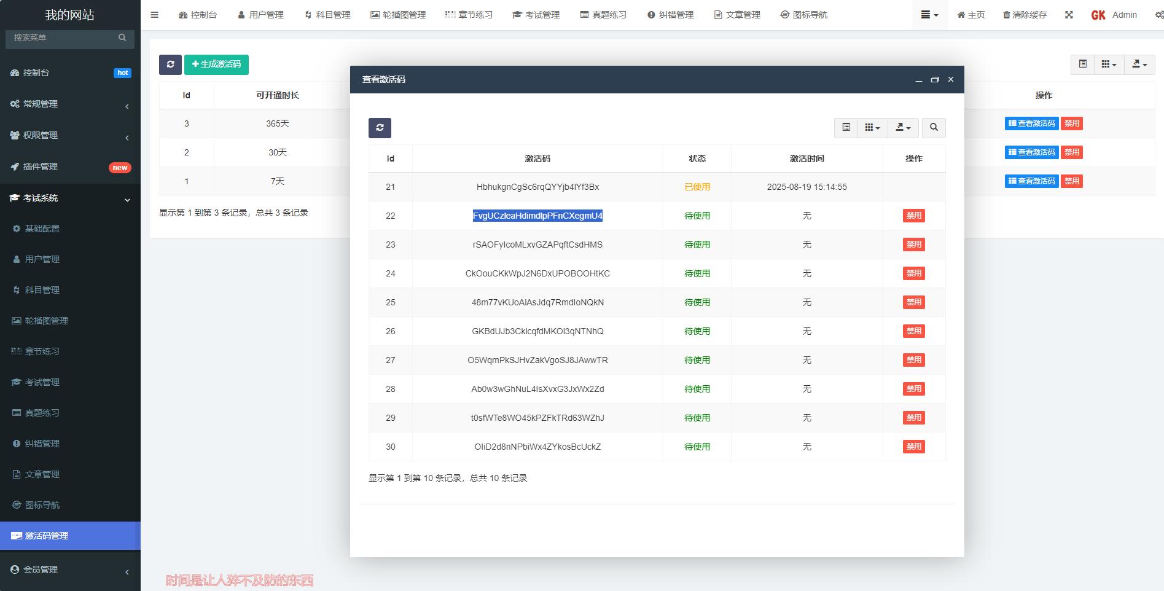
Task: Click the 清除缓存 icon in the navbar
Action: (1025, 14)
